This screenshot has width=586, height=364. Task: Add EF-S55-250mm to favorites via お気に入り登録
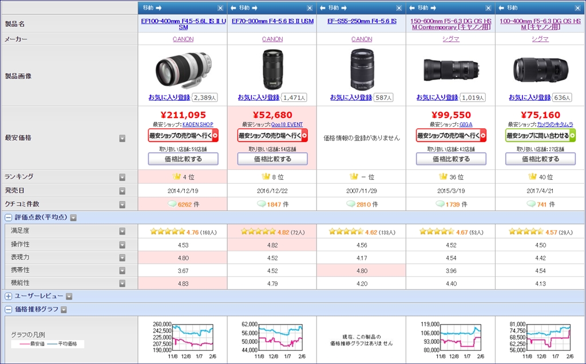(351, 97)
